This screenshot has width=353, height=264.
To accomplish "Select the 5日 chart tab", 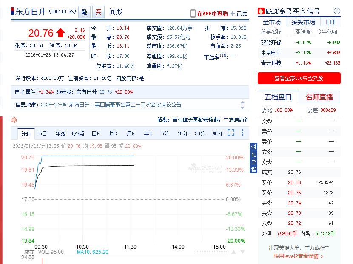I will [43, 133].
